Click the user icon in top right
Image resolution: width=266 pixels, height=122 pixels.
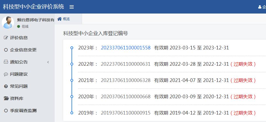tap(260, 7)
